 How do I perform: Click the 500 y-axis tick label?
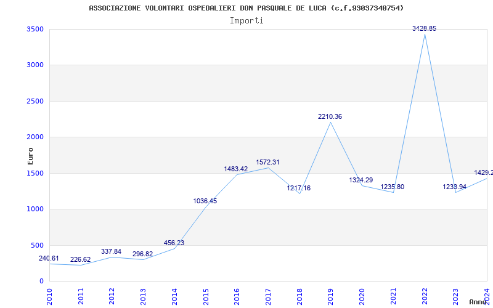38,245
